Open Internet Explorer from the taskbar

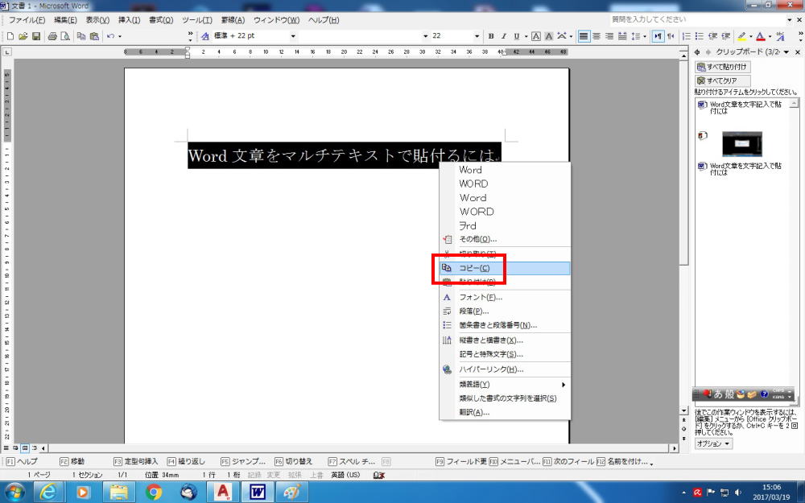48,493
